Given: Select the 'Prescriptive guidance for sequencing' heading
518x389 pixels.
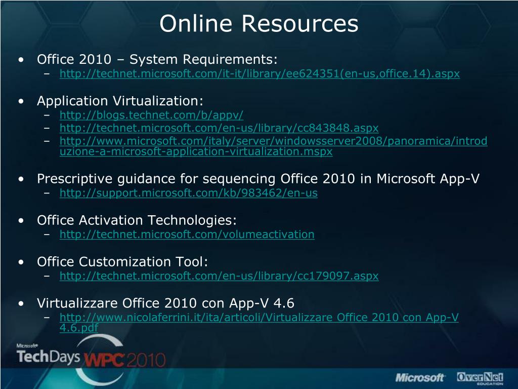Looking at the screenshot, I should click(258, 179).
